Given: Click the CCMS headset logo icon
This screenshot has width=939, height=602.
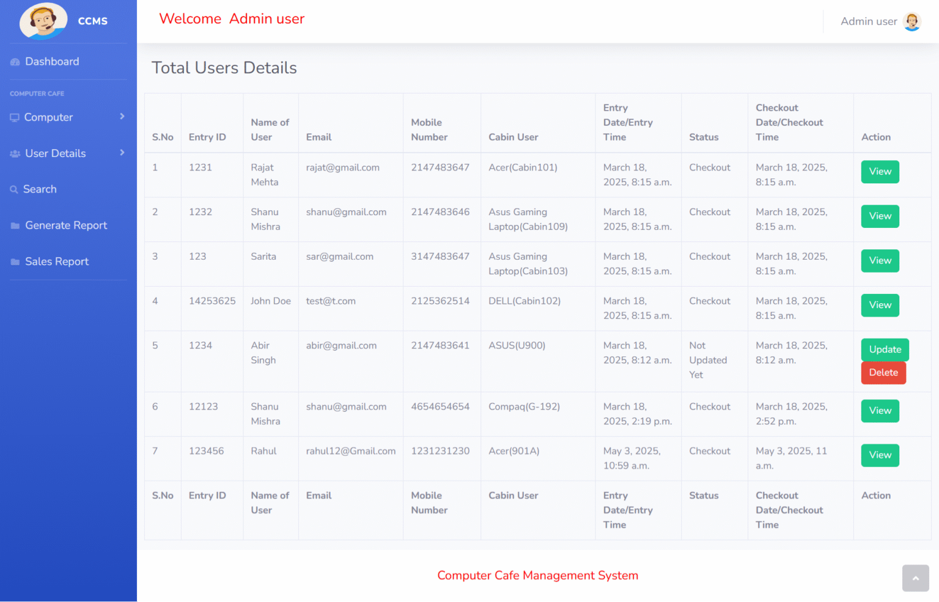Looking at the screenshot, I should pos(43,21).
